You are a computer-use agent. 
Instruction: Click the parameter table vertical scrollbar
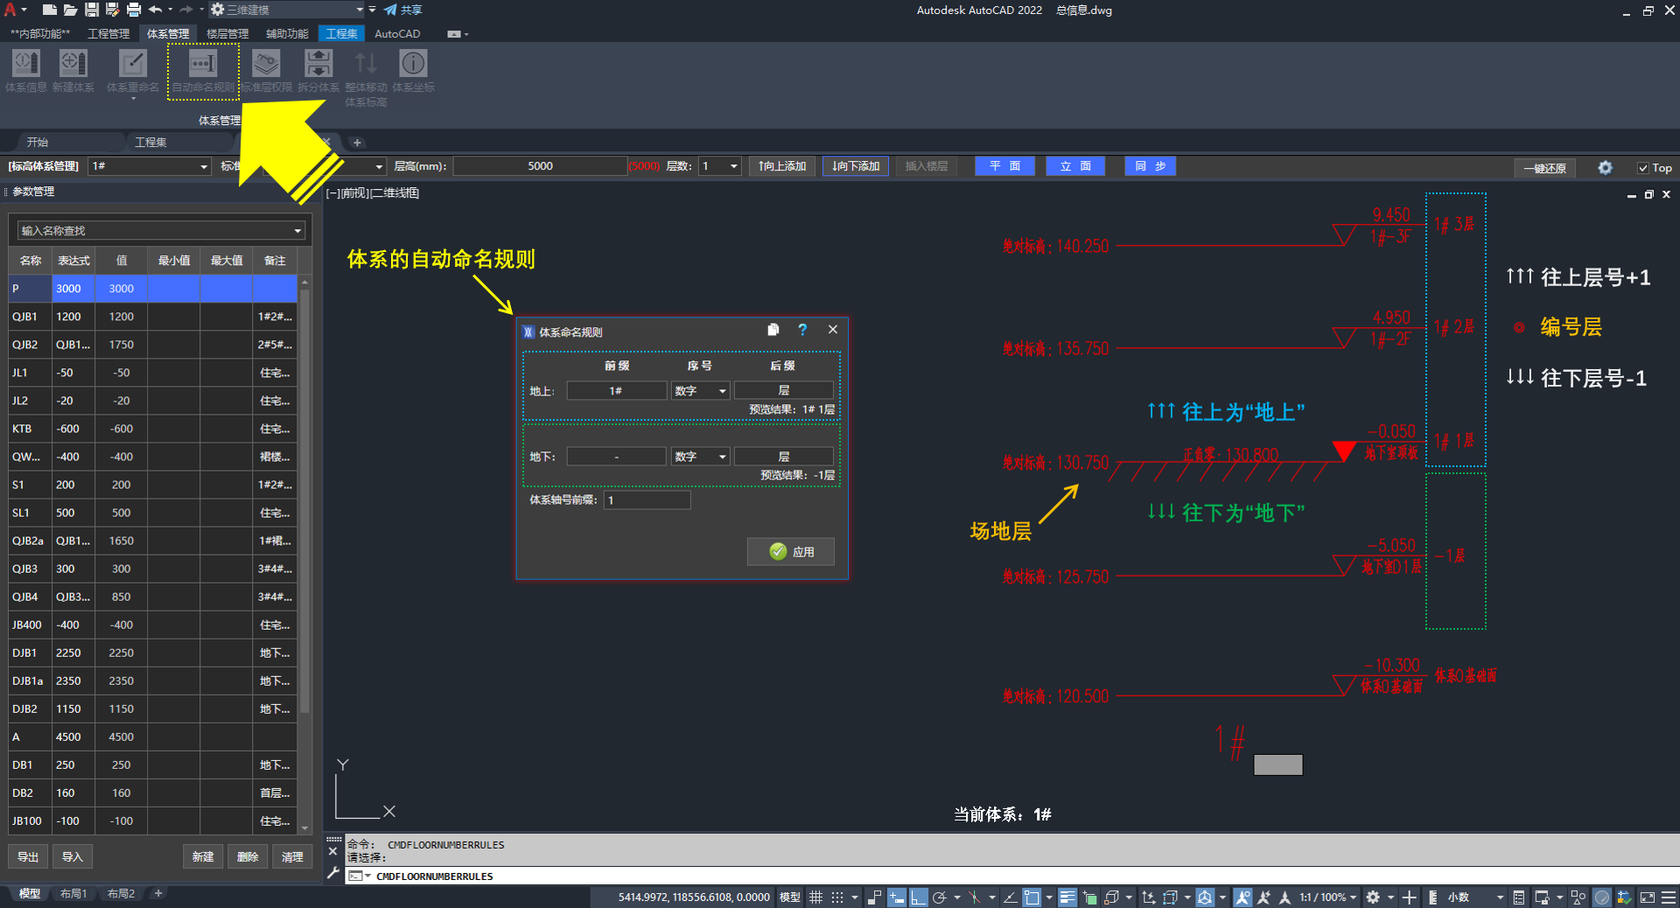coord(304,525)
